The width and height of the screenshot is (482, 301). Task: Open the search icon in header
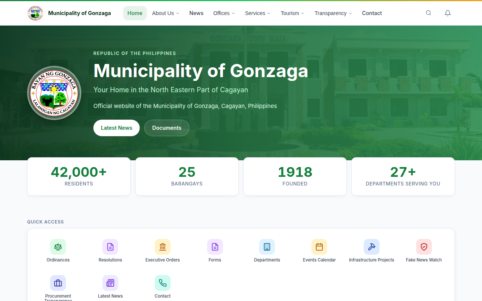click(x=429, y=13)
